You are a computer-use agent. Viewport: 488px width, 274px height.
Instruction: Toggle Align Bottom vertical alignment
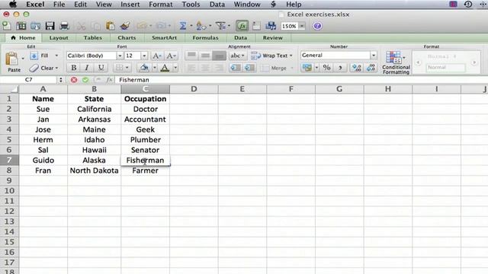click(219, 56)
